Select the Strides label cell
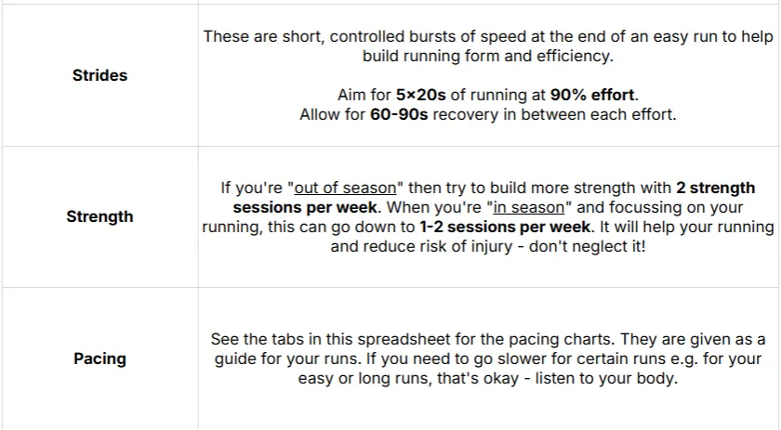The width and height of the screenshot is (781, 430). [99, 75]
